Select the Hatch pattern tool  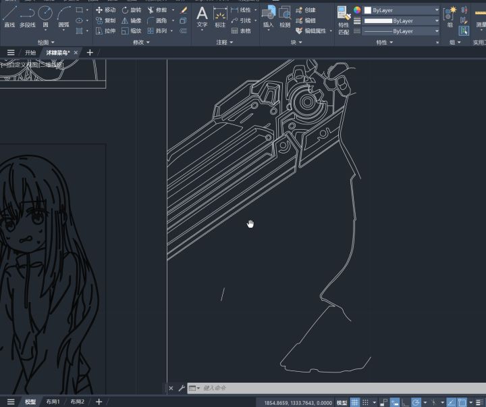pyautogui.click(x=80, y=30)
